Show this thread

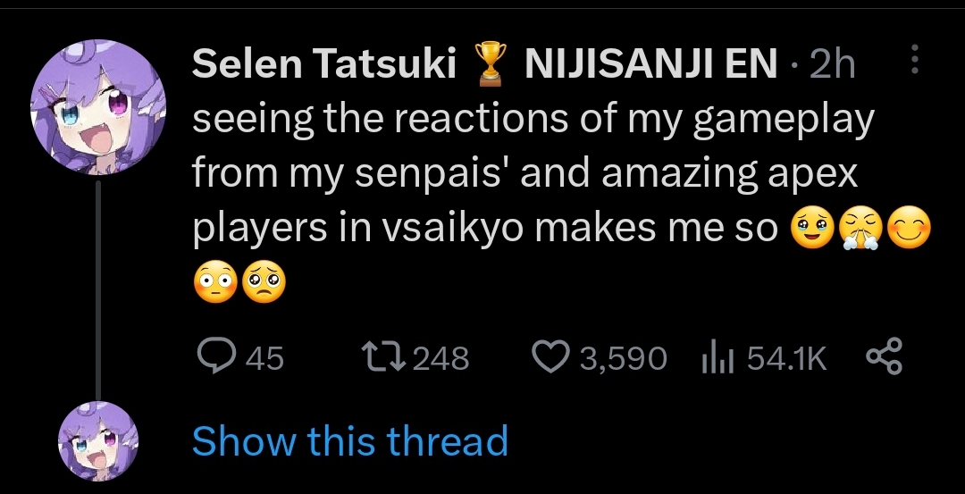point(349,441)
